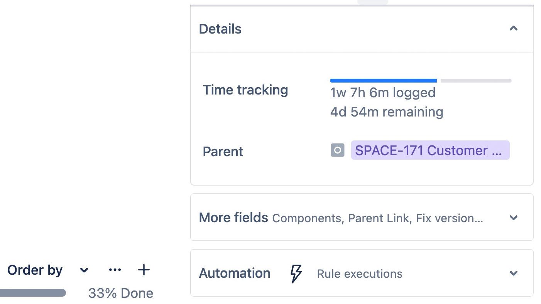Click the 4d 54m remaining text
This screenshot has width=541, height=304.
point(387,112)
